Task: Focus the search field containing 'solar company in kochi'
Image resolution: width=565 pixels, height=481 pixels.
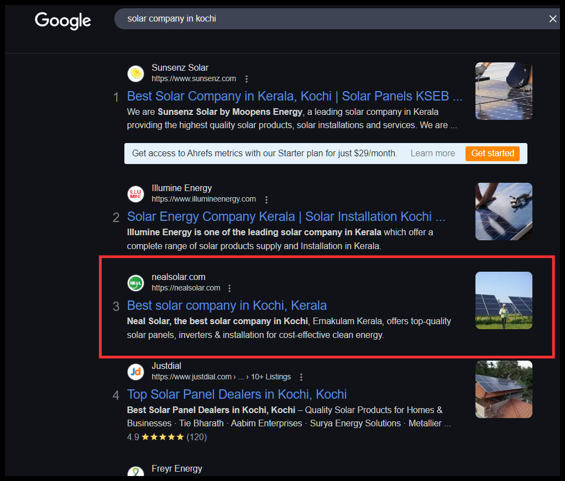Action: [337, 19]
